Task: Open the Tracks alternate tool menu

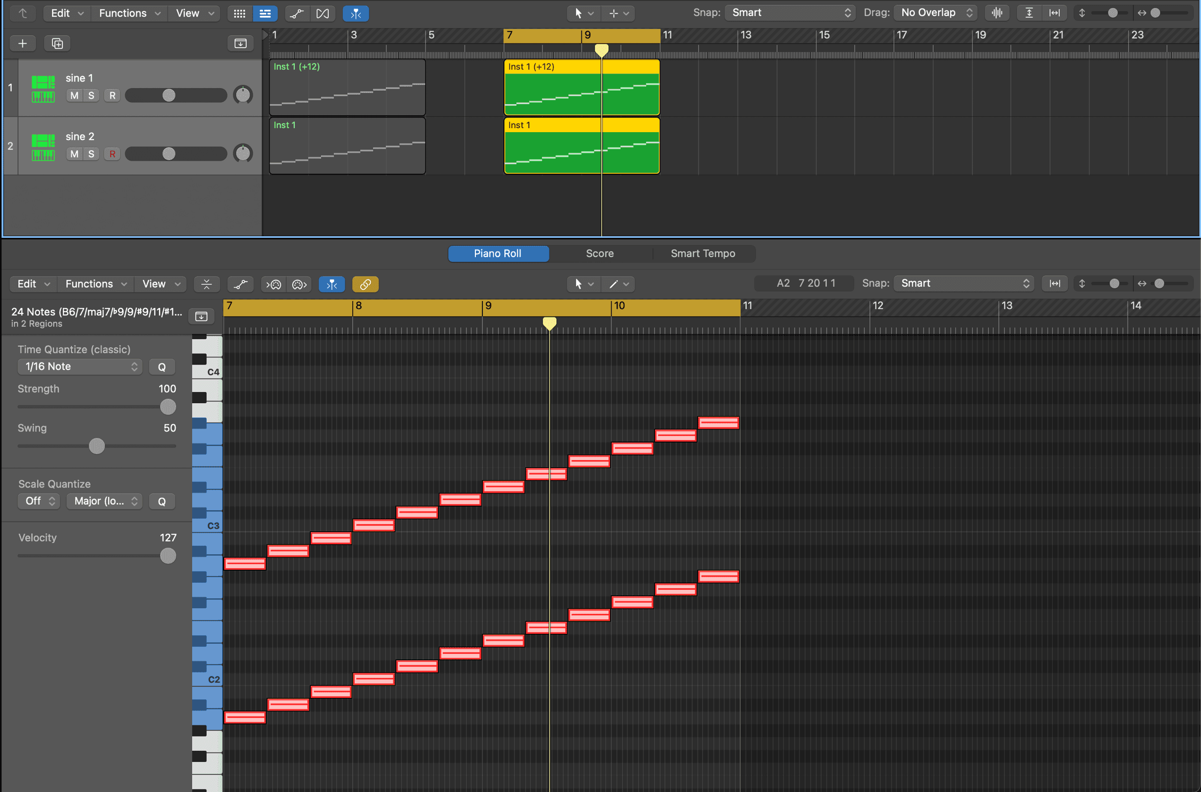Action: point(619,14)
